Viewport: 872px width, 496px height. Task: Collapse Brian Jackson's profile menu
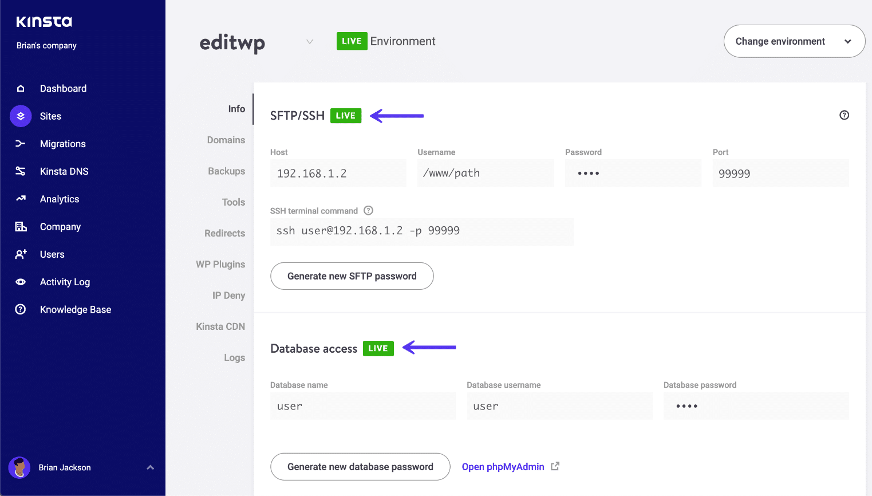click(x=150, y=467)
